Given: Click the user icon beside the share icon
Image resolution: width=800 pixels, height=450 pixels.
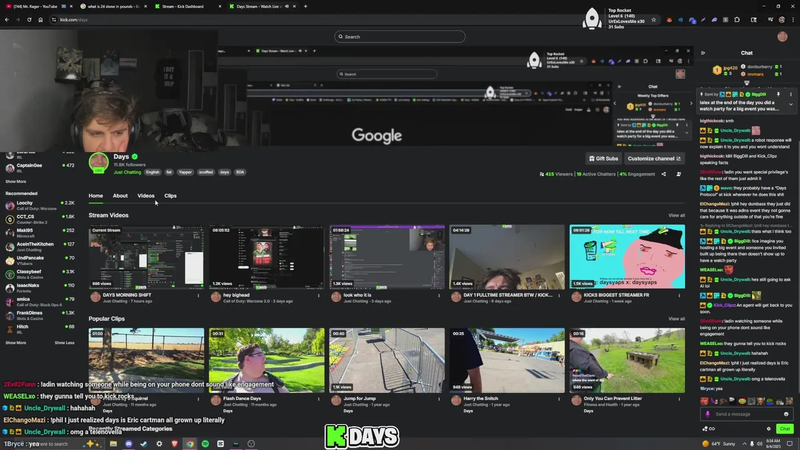Looking at the screenshot, I should point(679,174).
